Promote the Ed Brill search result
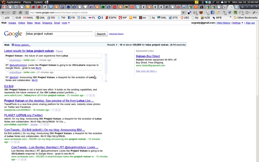259x162 pixels. (x=91, y=95)
